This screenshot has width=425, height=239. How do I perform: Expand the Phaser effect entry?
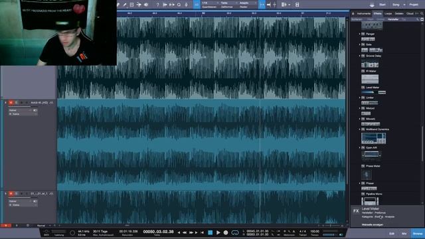click(360, 183)
